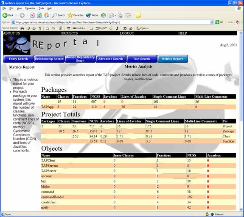Image resolution: width=244 pixels, height=217 pixels.
Task: Open Back button history dropdown arrow
Action: point(16,15)
